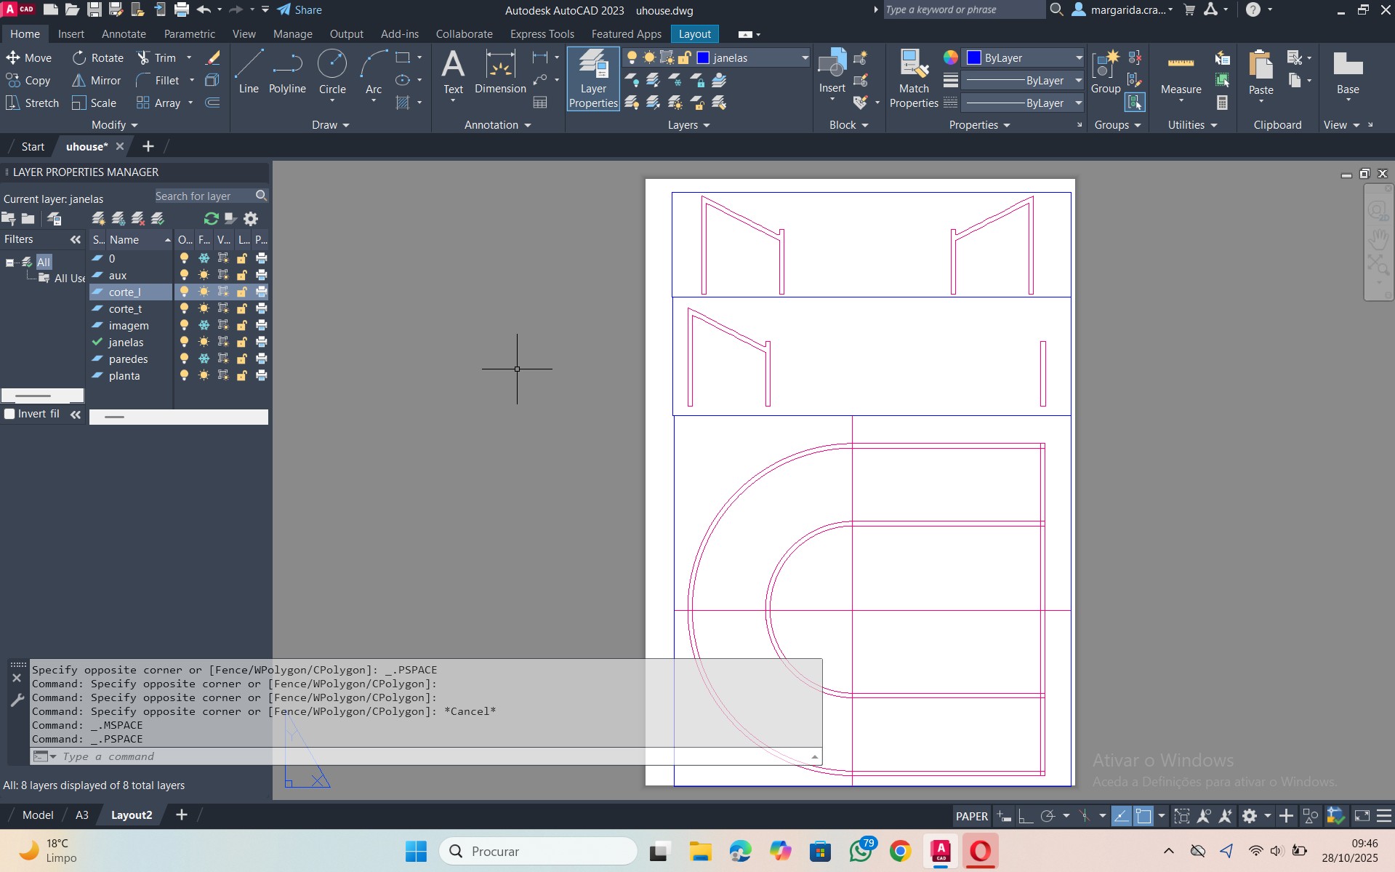The height and width of the screenshot is (872, 1395).
Task: Click the Mirror modify tool
Action: click(x=97, y=80)
